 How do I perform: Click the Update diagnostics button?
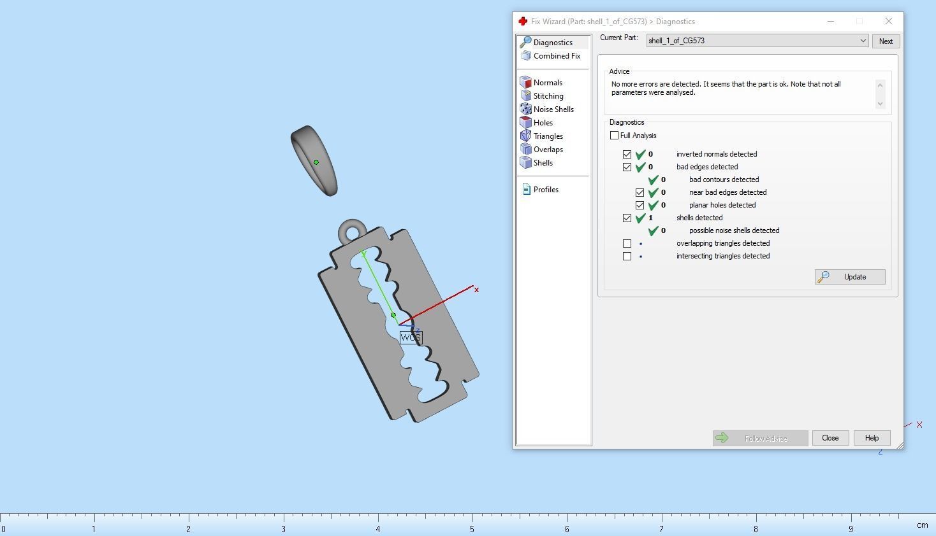pyautogui.click(x=850, y=277)
